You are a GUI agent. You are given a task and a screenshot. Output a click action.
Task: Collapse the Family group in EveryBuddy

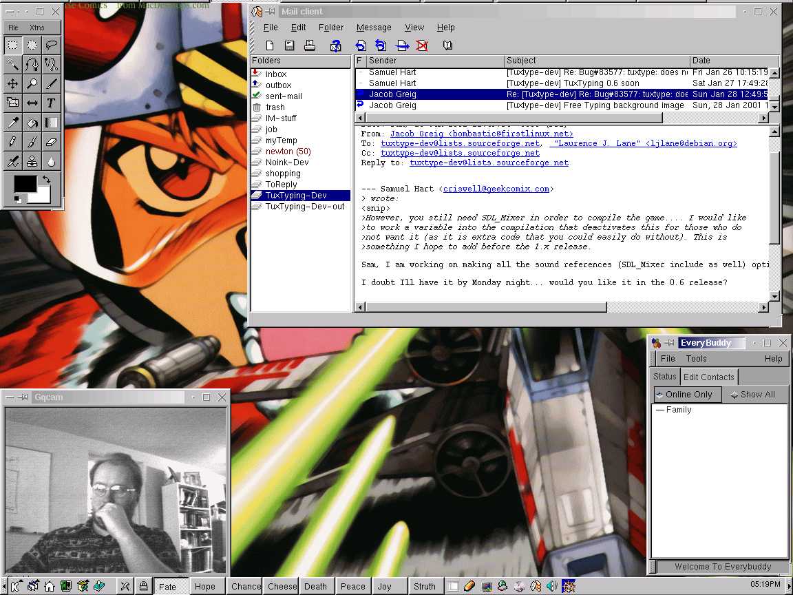(659, 410)
